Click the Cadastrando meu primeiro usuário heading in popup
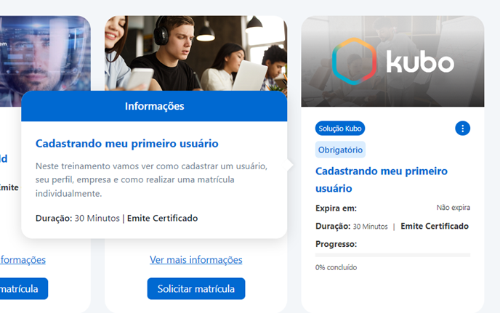The width and height of the screenshot is (500, 313). click(x=127, y=144)
